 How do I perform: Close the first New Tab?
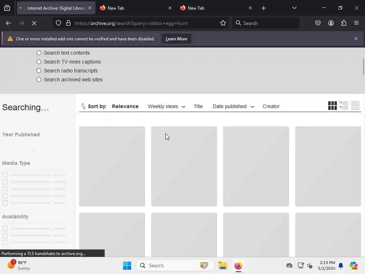170,8
